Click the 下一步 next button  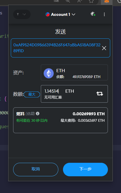coord(85,169)
